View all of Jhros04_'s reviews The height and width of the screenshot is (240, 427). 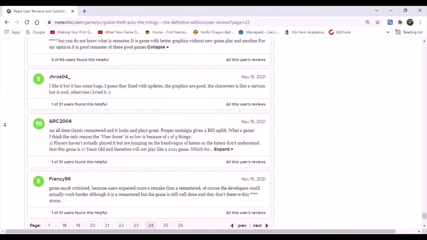246,104
